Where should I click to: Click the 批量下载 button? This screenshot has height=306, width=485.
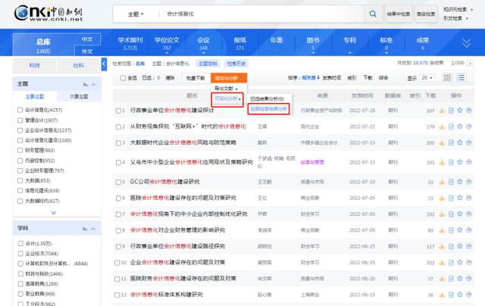[196, 78]
